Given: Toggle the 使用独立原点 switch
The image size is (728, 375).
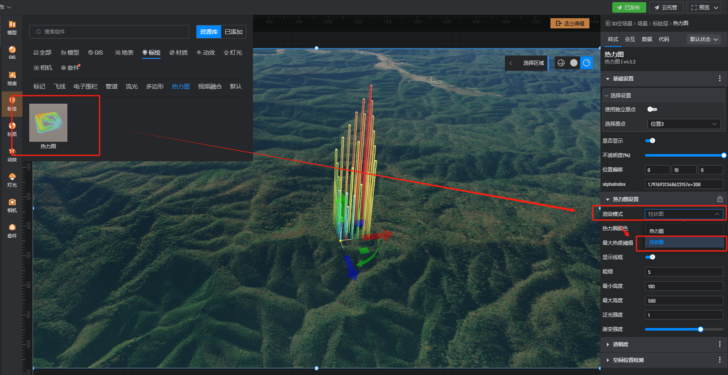Looking at the screenshot, I should [652, 109].
